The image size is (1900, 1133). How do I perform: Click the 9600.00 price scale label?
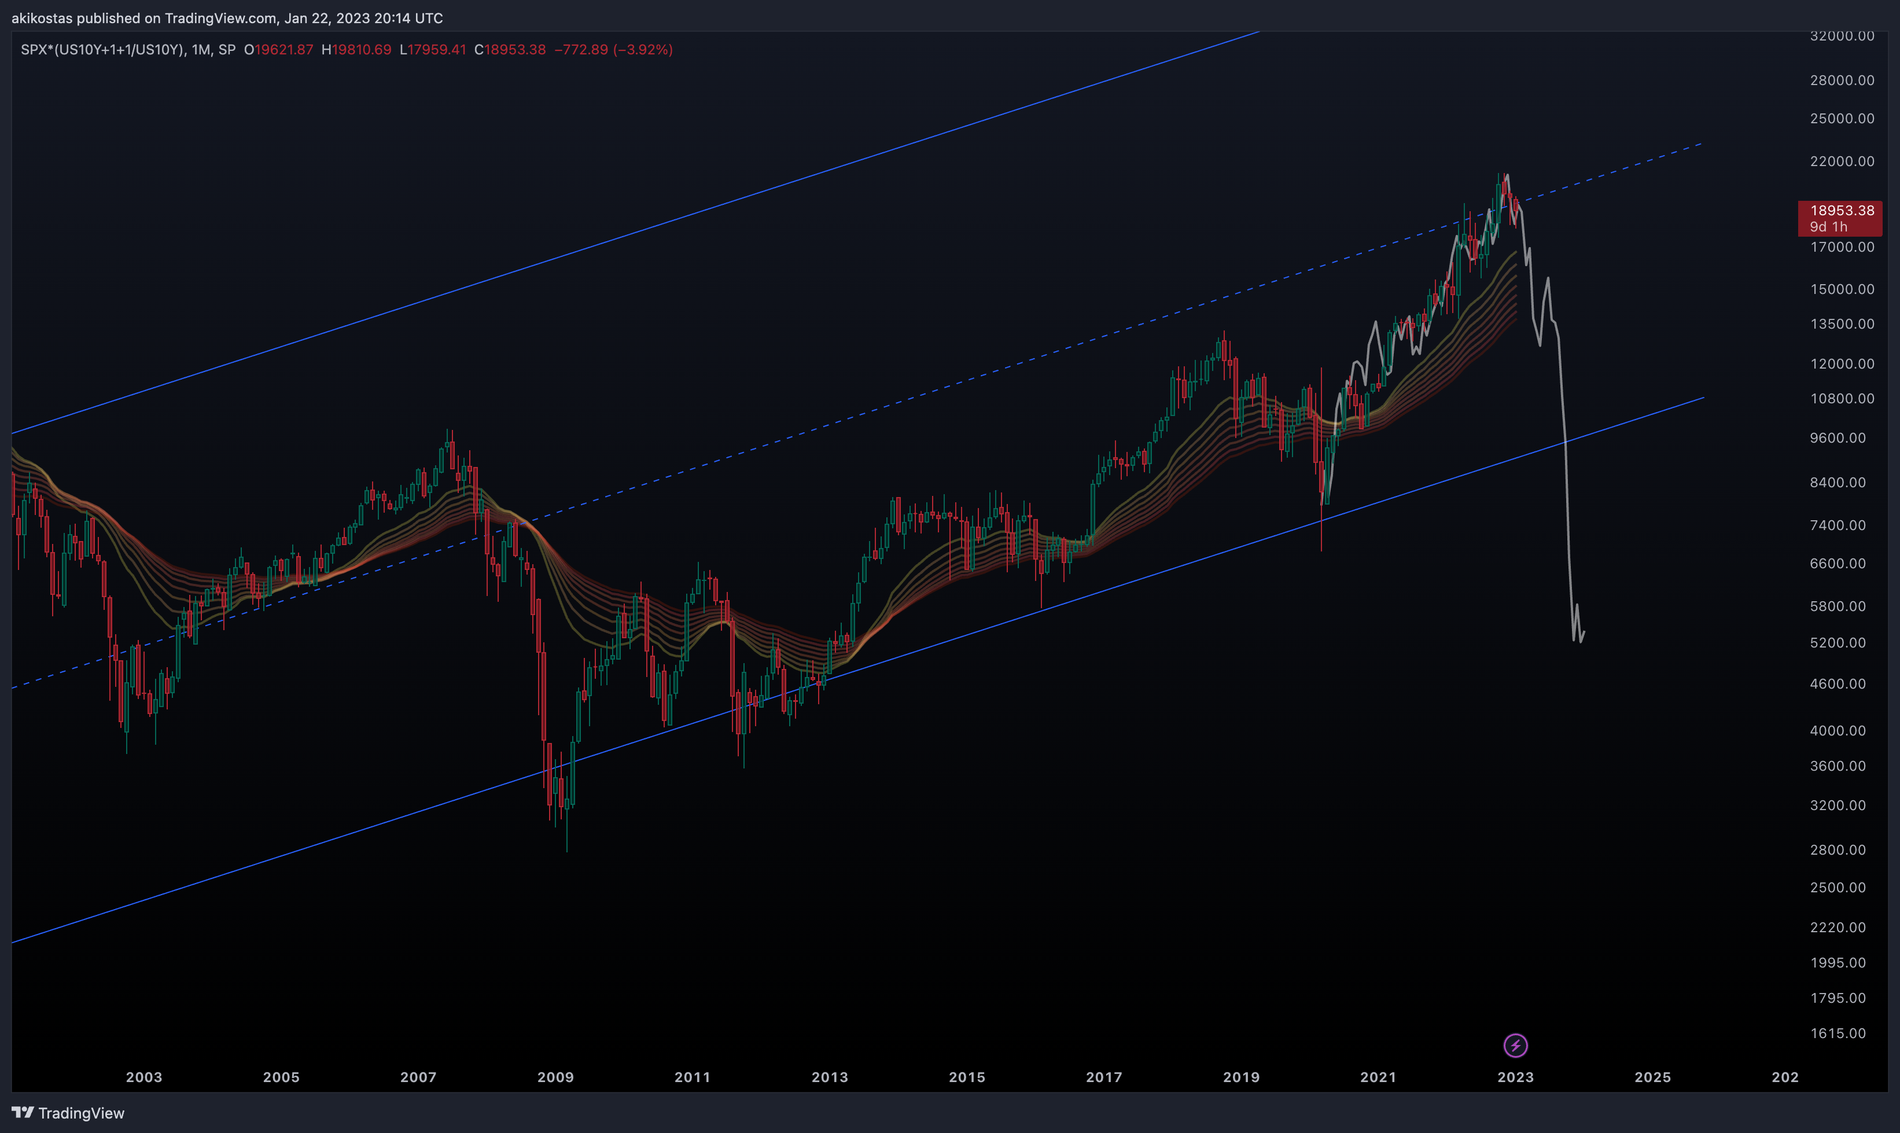(1838, 437)
